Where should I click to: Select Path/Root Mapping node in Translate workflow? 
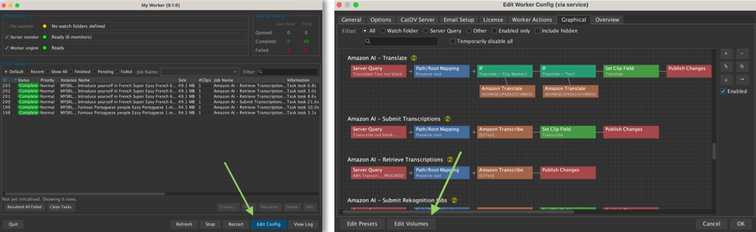pos(442,71)
